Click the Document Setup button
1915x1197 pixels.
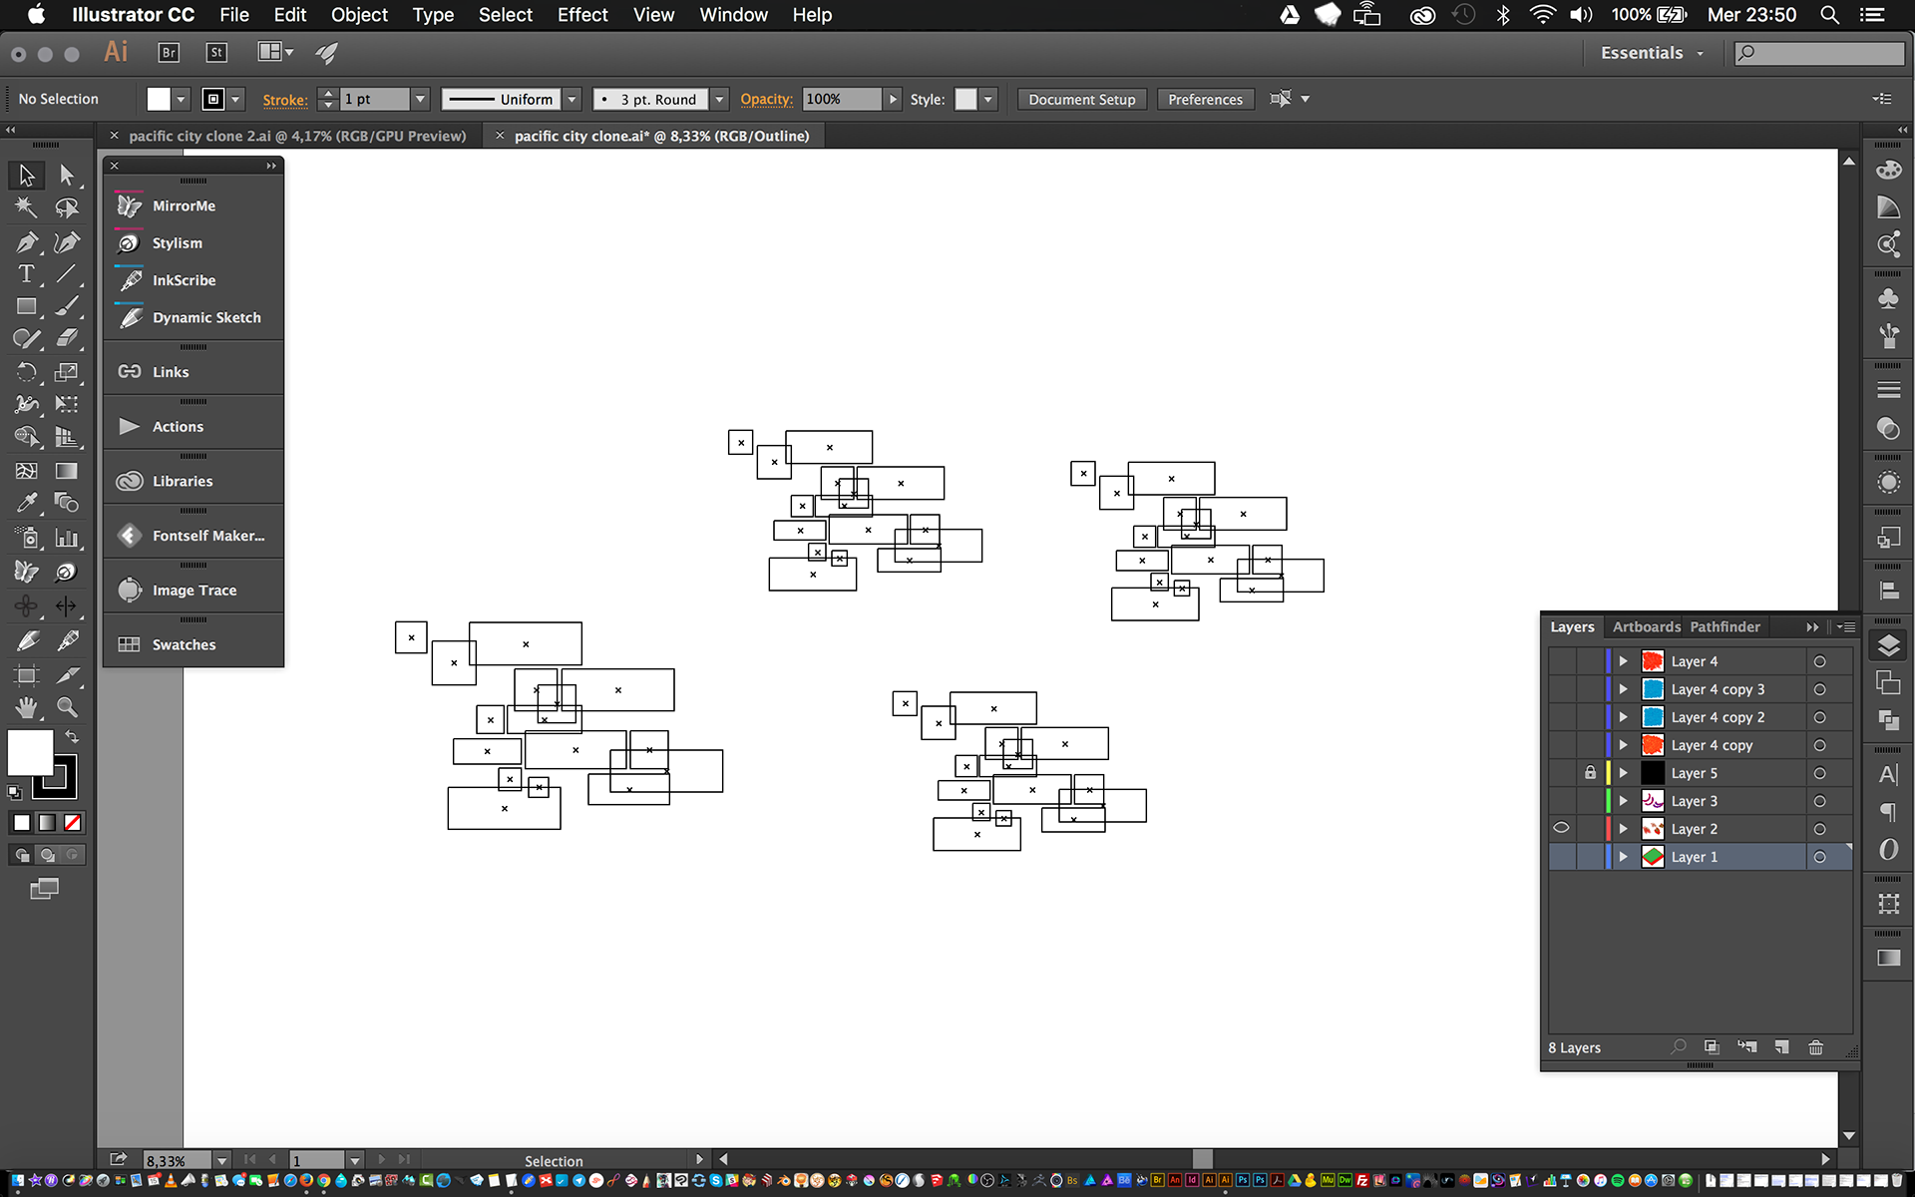(x=1082, y=99)
